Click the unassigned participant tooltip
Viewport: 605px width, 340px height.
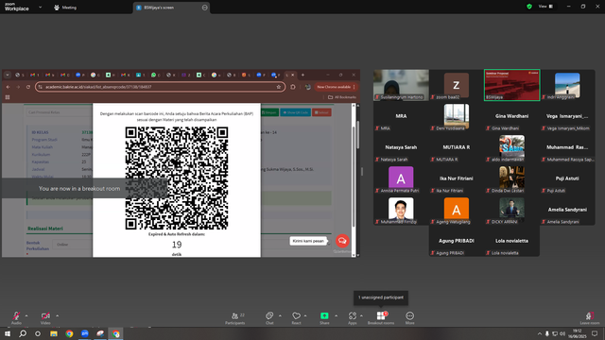point(381,297)
